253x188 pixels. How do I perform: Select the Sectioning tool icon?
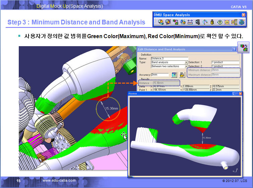pyautogui.click(x=168, y=22)
